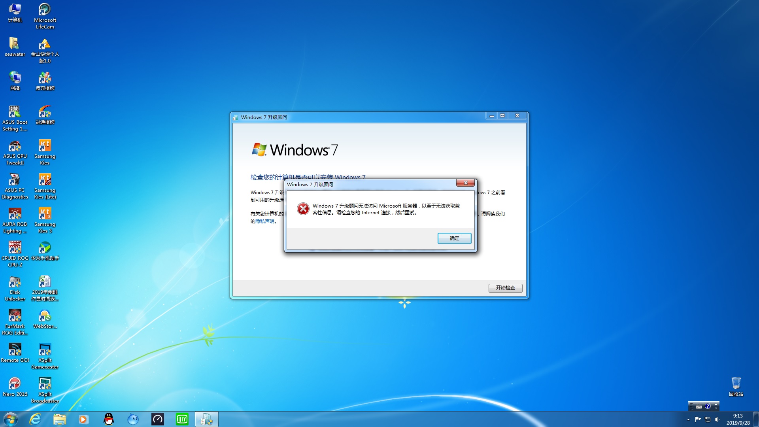This screenshot has width=759, height=427.
Task: Open the 计算机 desktop icon
Action: pos(15,13)
